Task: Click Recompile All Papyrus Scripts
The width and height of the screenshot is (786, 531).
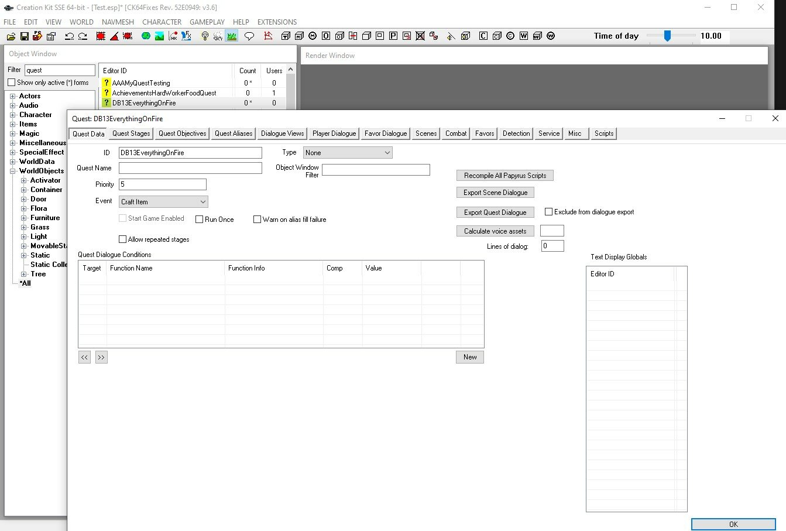Action: pyautogui.click(x=505, y=176)
